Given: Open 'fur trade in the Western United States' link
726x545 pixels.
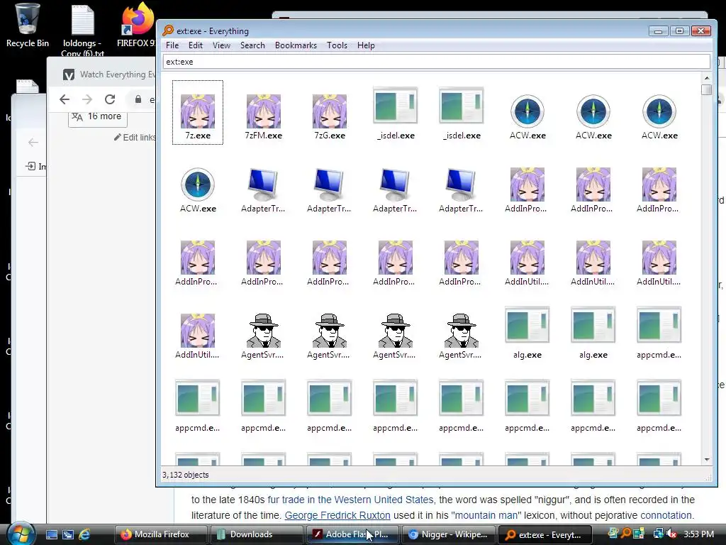Looking at the screenshot, I should coord(350,500).
